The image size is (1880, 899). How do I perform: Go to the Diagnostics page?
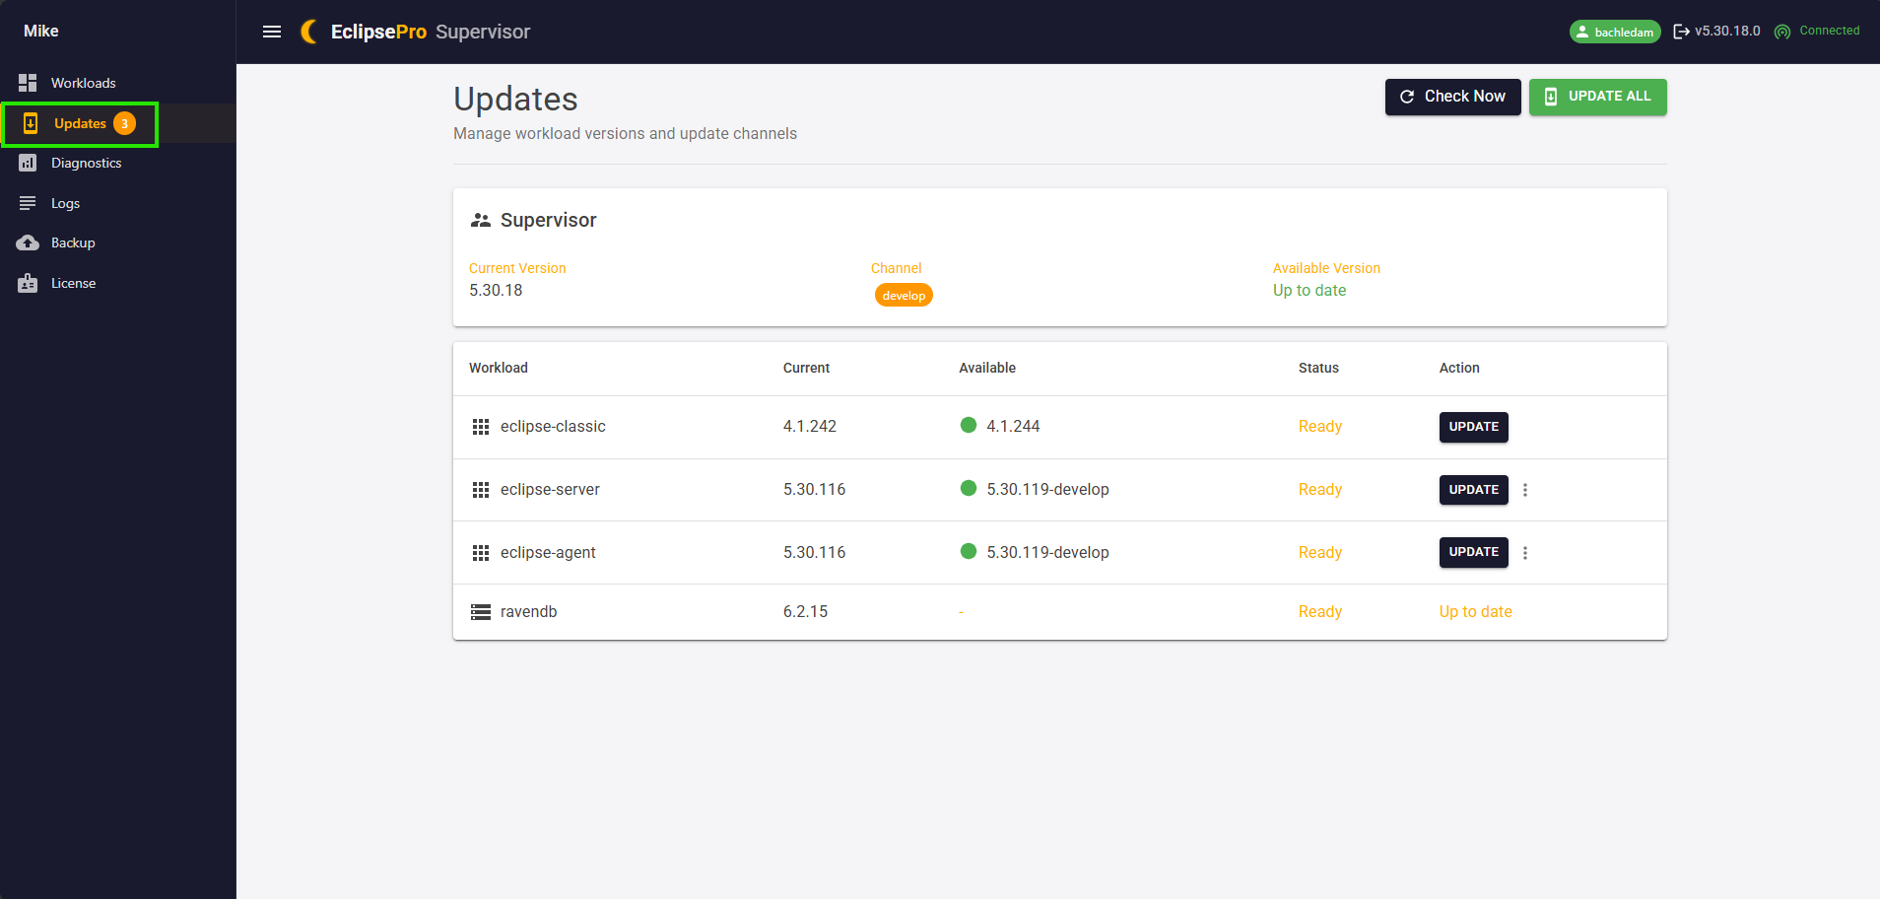point(118,163)
